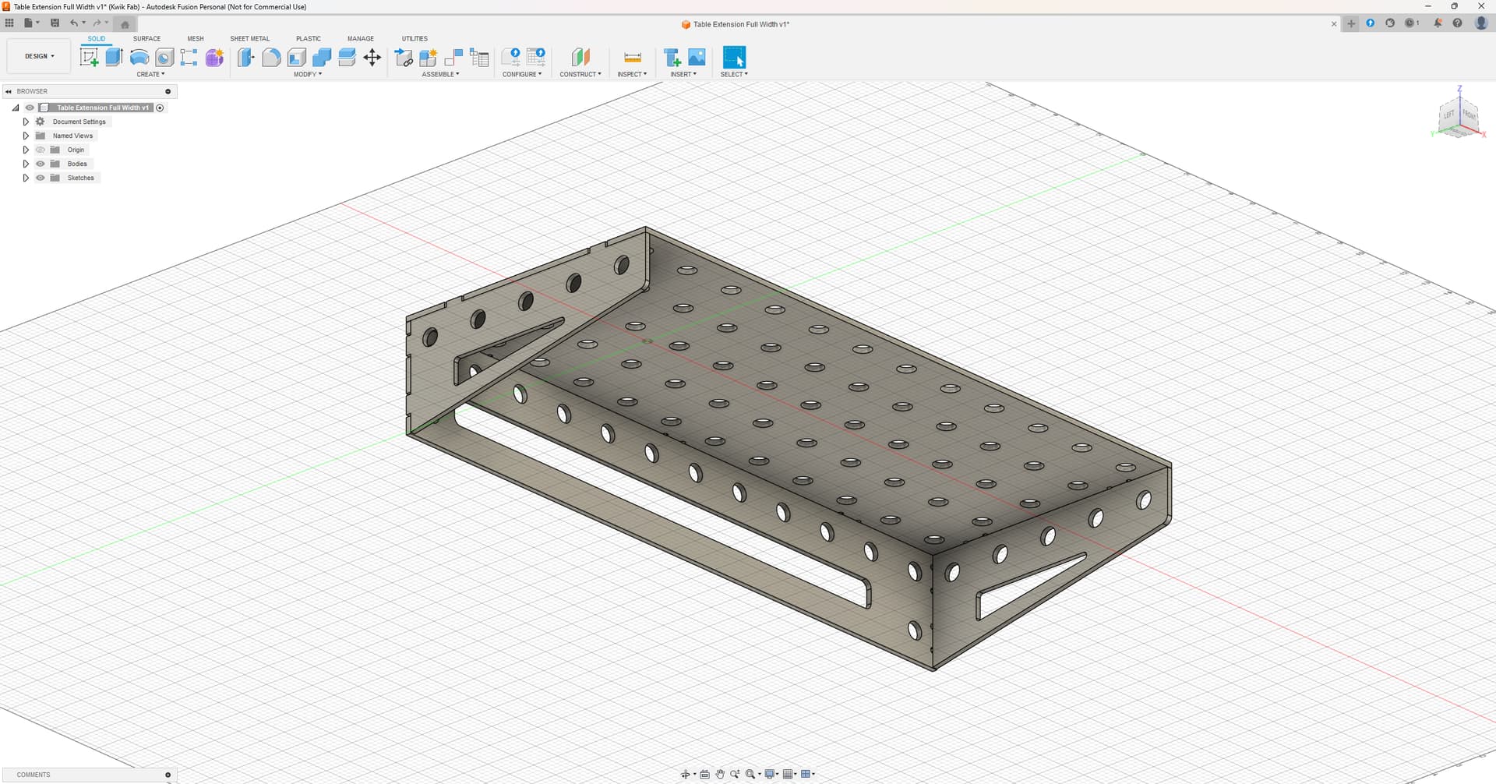Expand Document Settings in browser
1496x784 pixels.
tap(26, 122)
